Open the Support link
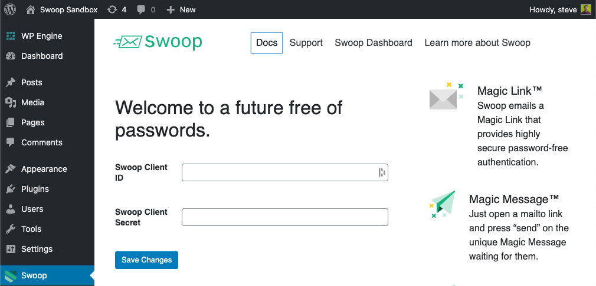Screen dimensions: 596x286 click(x=306, y=43)
